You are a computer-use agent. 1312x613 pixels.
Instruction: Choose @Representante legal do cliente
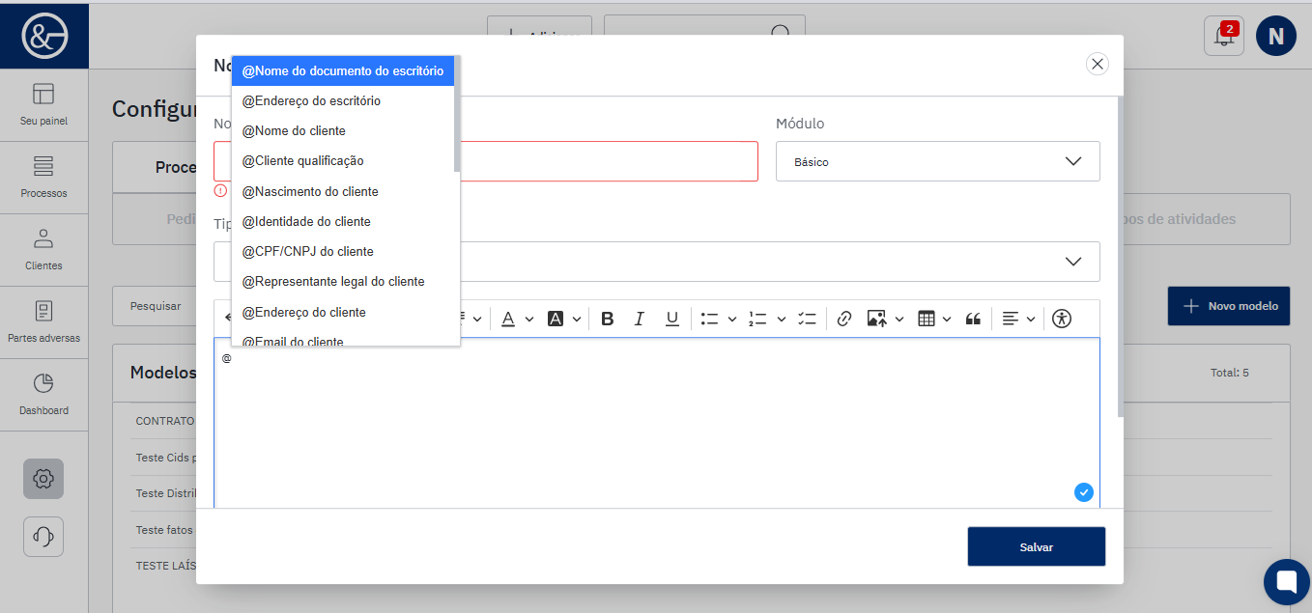coord(343,281)
